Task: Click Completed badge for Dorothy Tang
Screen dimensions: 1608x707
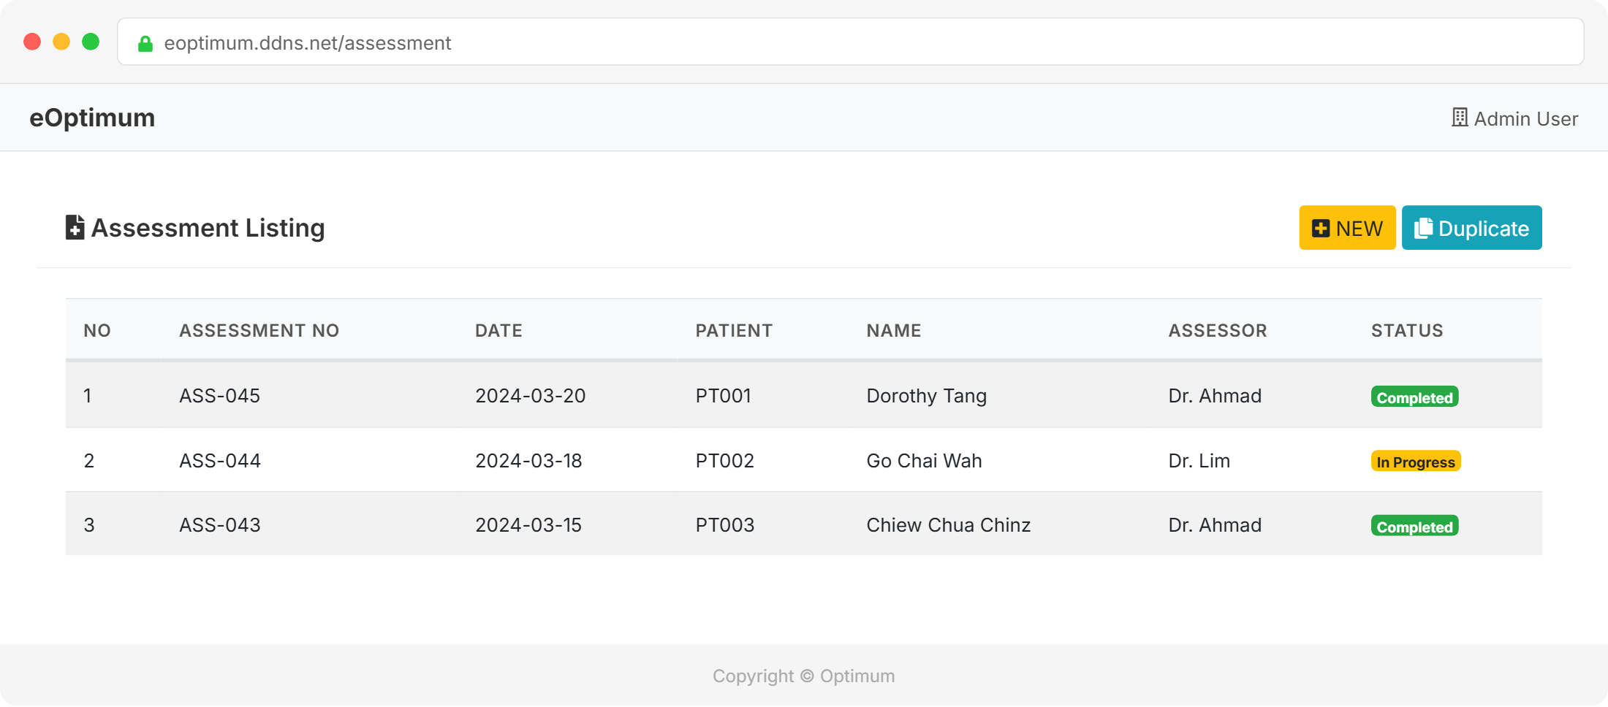Action: pos(1414,397)
